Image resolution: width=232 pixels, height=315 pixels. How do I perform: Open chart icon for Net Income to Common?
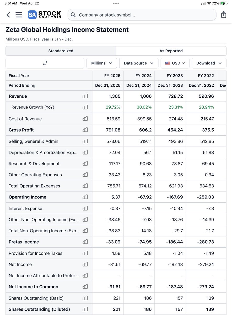pos(85,287)
